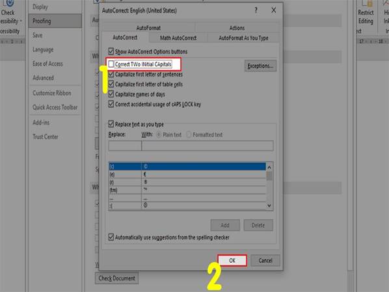
Task: Uncheck Replace text as you type
Action: point(111,124)
